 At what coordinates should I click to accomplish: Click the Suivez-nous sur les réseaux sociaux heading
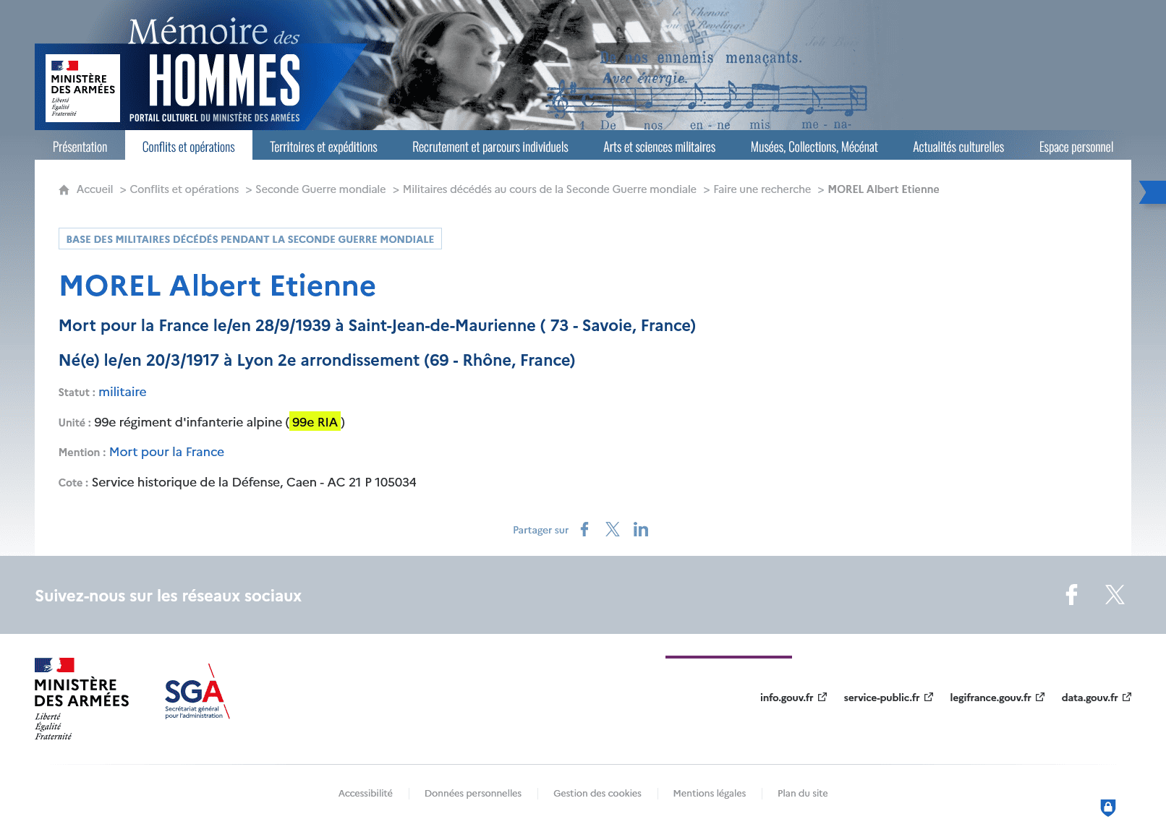click(169, 596)
